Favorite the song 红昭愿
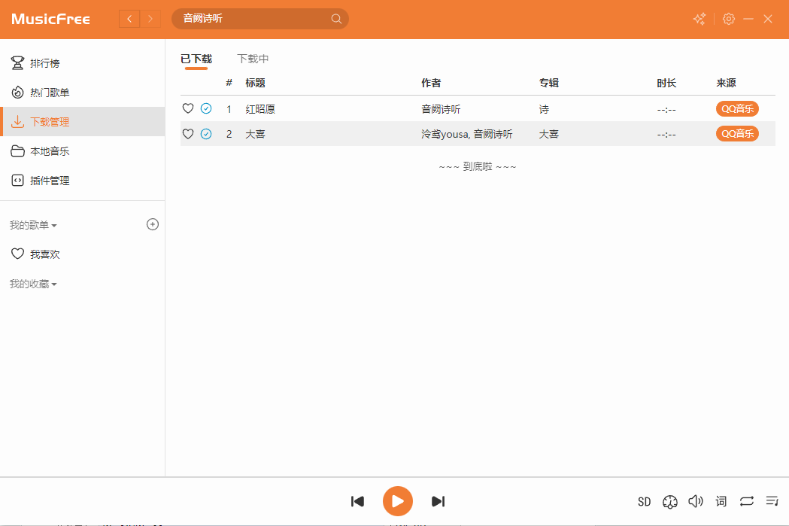 click(188, 108)
